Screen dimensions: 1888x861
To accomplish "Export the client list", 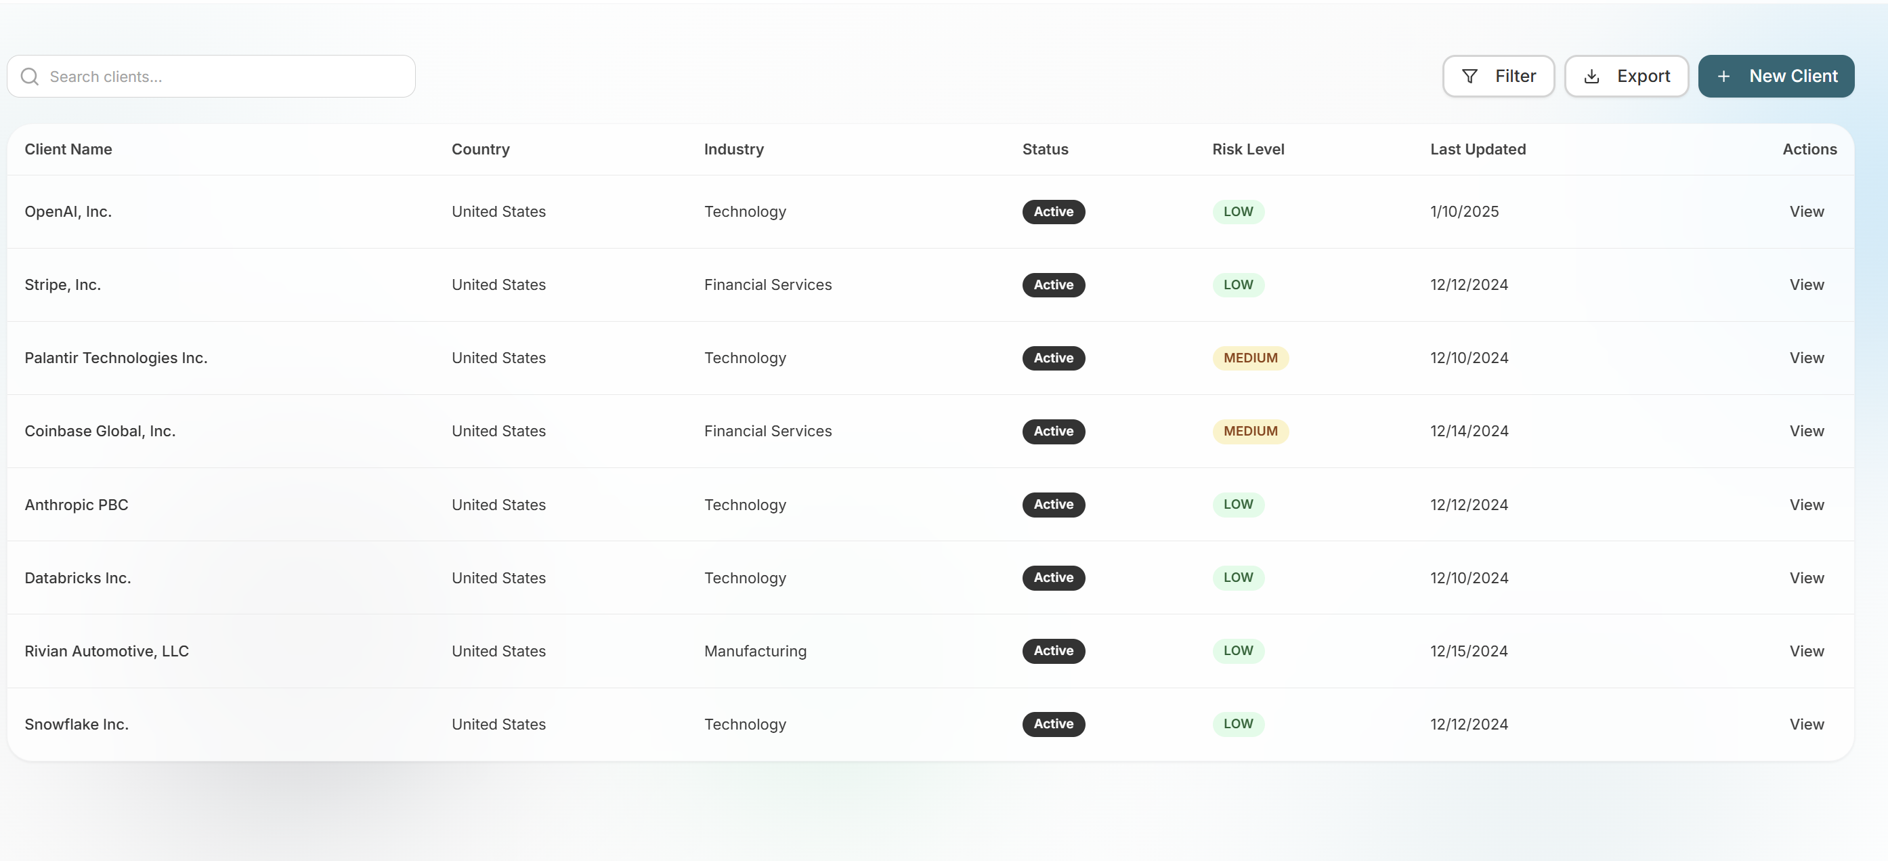I will tap(1626, 77).
